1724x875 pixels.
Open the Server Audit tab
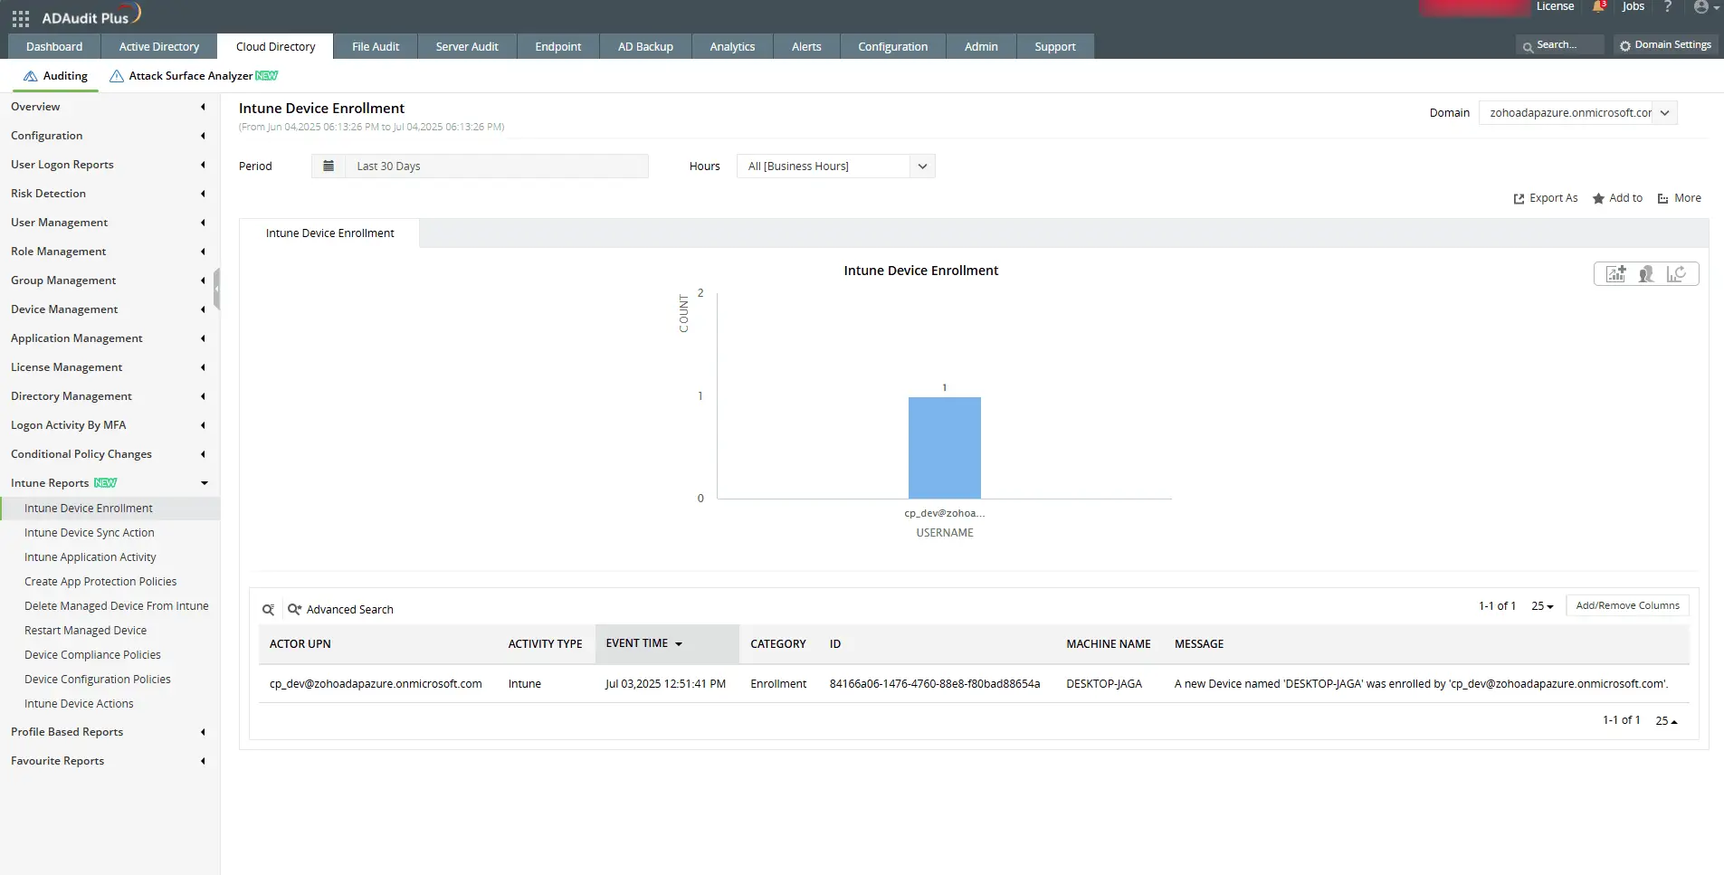click(x=467, y=46)
